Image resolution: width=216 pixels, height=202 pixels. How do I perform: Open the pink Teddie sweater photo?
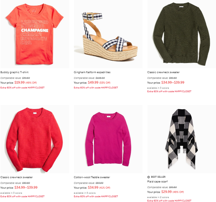tap(108, 139)
